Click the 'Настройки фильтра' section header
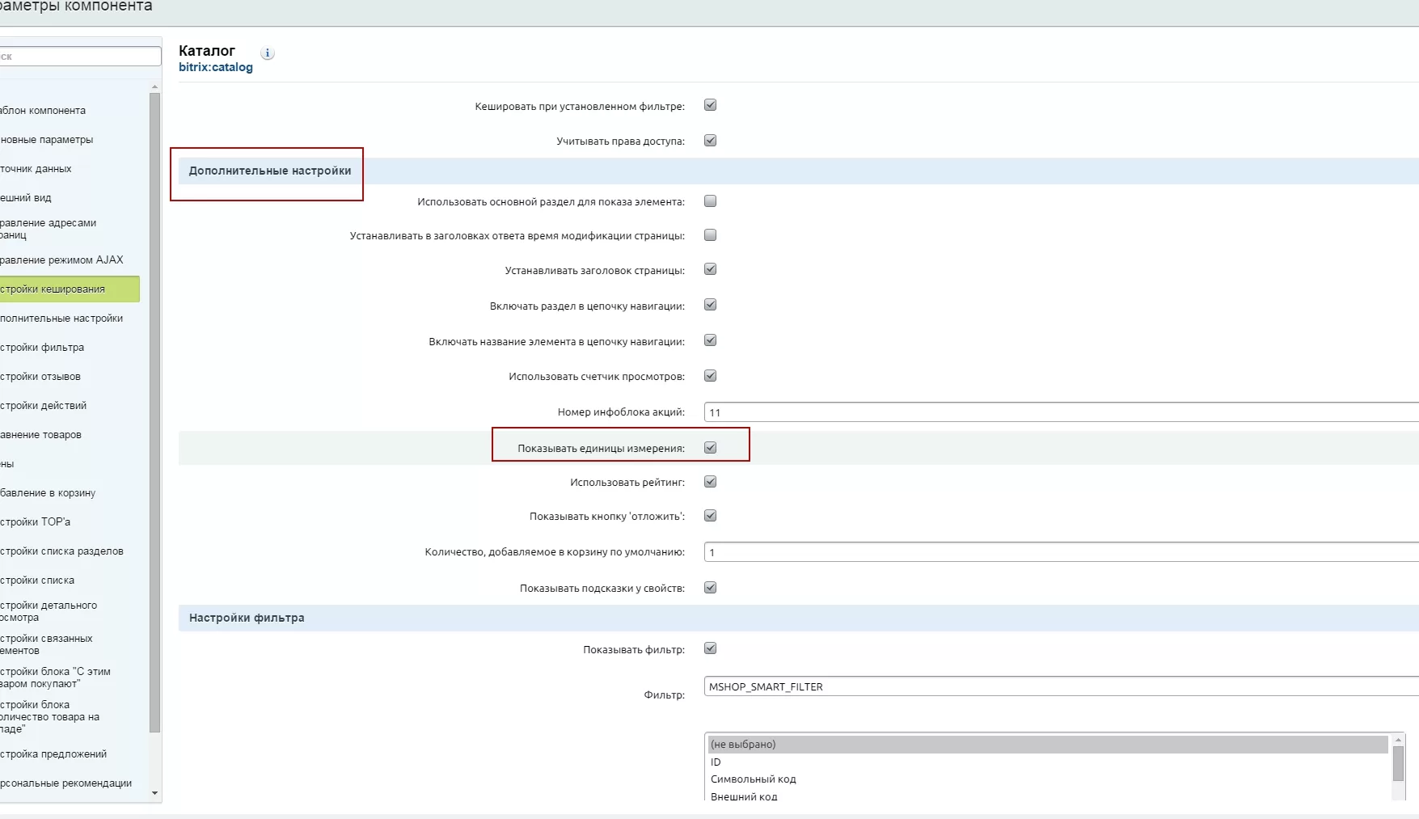The image size is (1419, 819). (247, 618)
